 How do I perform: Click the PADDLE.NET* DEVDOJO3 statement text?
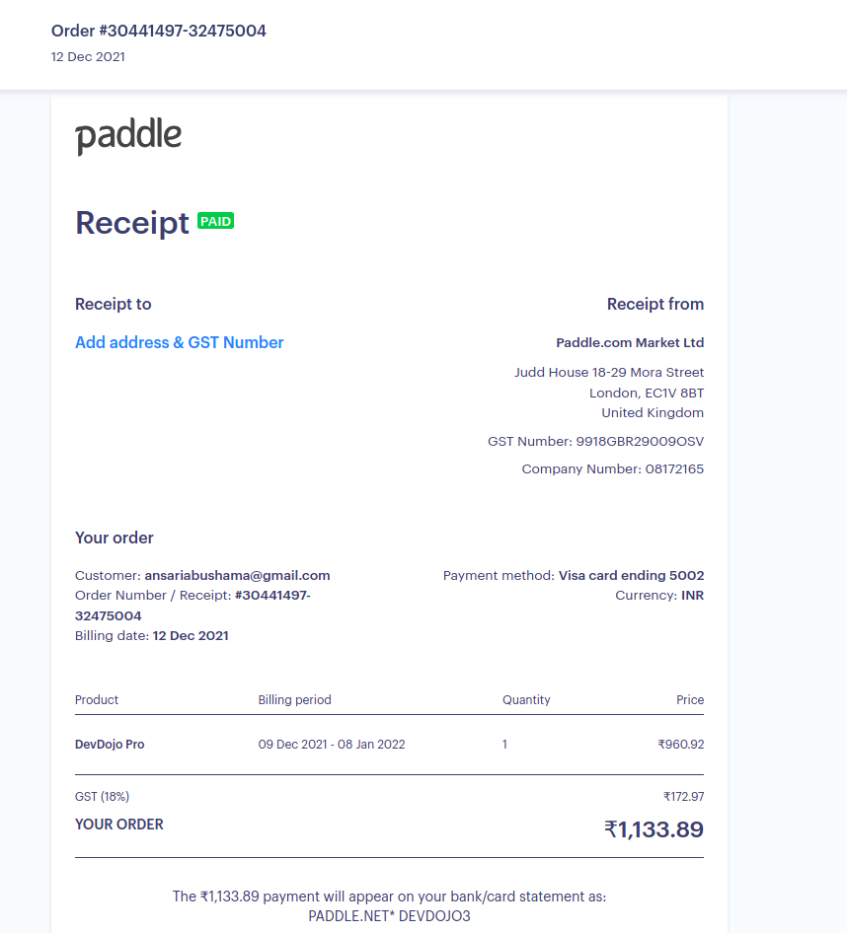389,916
